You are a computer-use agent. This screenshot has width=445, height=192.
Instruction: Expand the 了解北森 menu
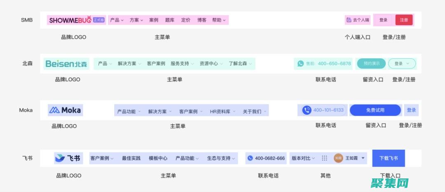point(240,64)
